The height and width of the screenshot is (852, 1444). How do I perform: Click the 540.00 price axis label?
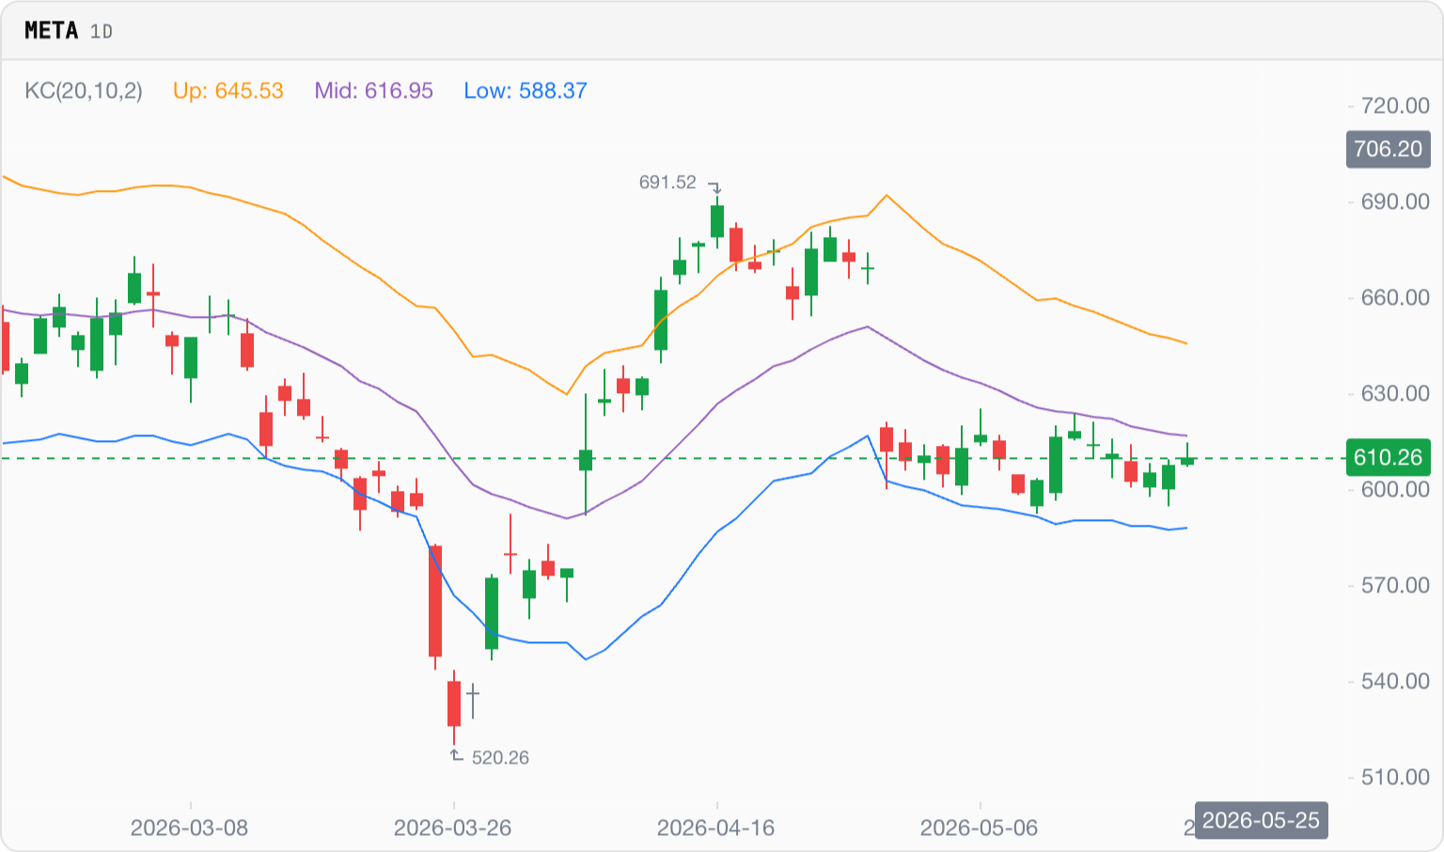(x=1395, y=681)
